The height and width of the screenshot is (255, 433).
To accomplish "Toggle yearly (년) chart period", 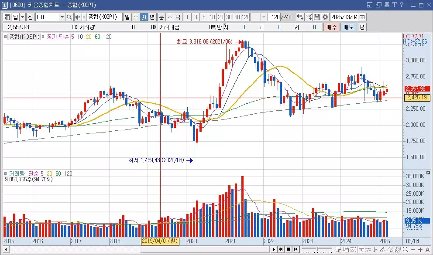I will point(152,17).
